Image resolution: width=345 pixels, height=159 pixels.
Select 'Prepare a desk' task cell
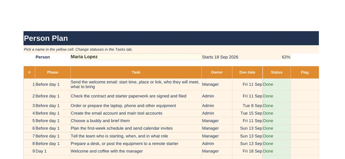(x=136, y=144)
